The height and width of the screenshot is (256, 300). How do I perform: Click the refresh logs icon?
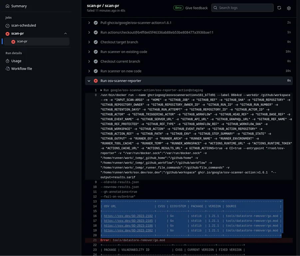(279, 8)
